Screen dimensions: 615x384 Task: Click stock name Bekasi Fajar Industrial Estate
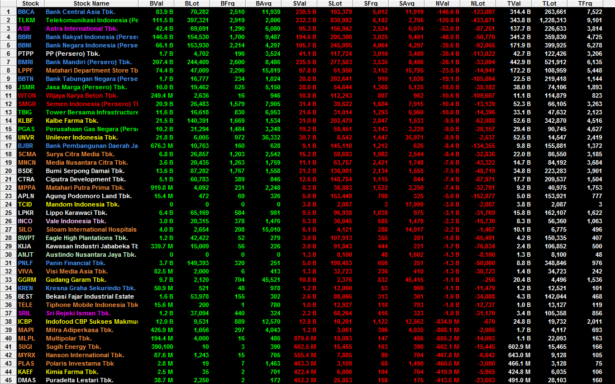pos(90,296)
